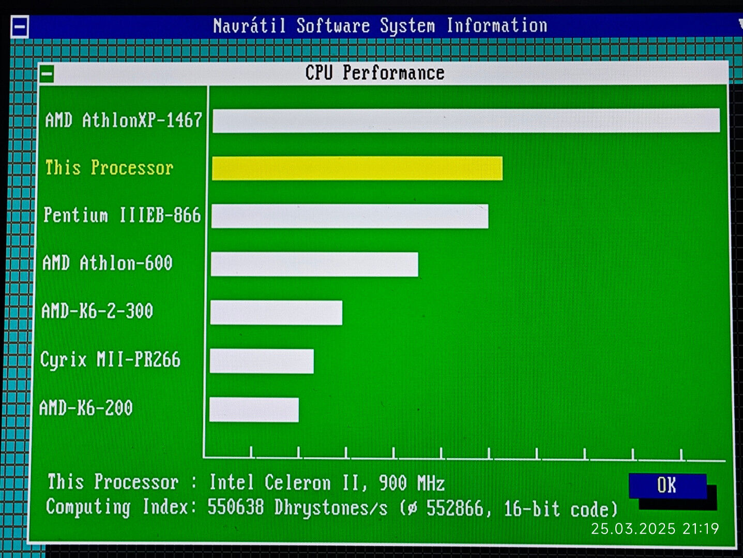Screen dimensions: 743x558
Task: Click the '550638 Dhrystones/s' value
Action: point(297,508)
